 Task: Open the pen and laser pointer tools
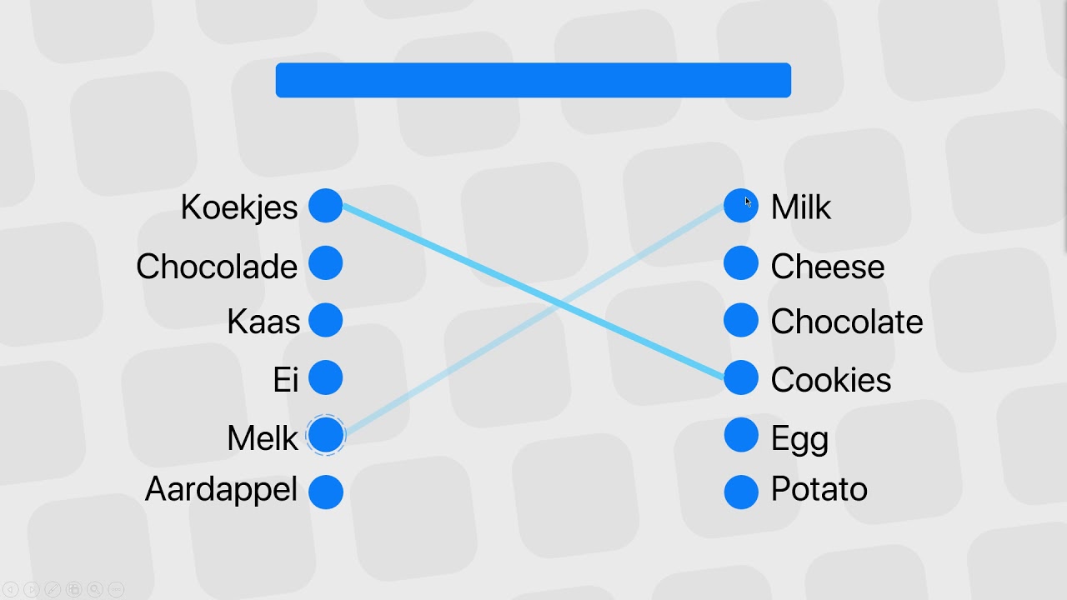click(x=53, y=589)
